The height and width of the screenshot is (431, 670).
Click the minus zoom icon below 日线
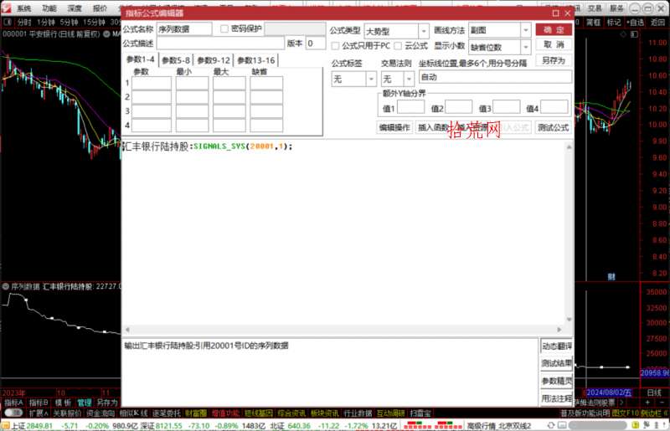point(662,402)
